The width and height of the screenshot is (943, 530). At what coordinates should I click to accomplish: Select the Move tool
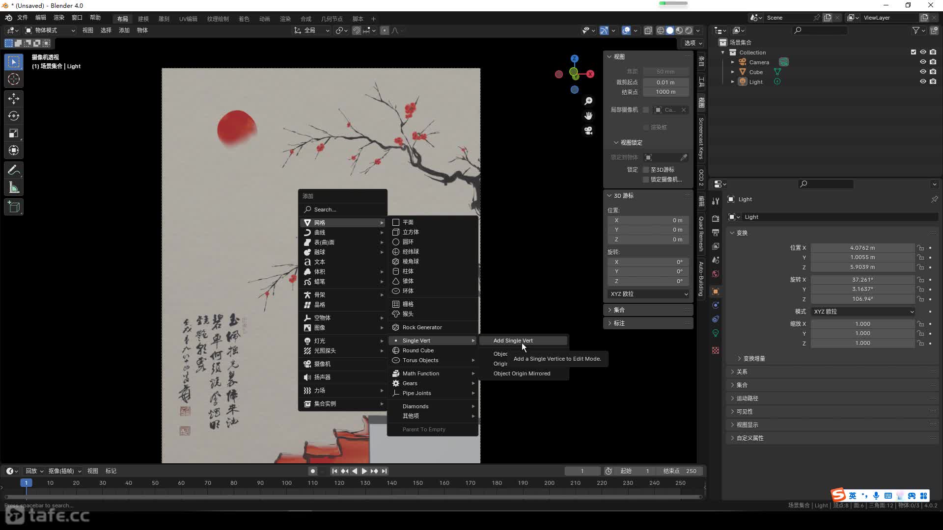pos(14,99)
